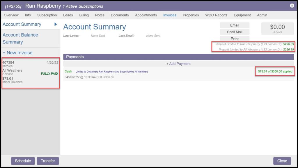The height and width of the screenshot is (168, 298).
Task: Open the Appointments tab
Action: pyautogui.click(x=146, y=15)
